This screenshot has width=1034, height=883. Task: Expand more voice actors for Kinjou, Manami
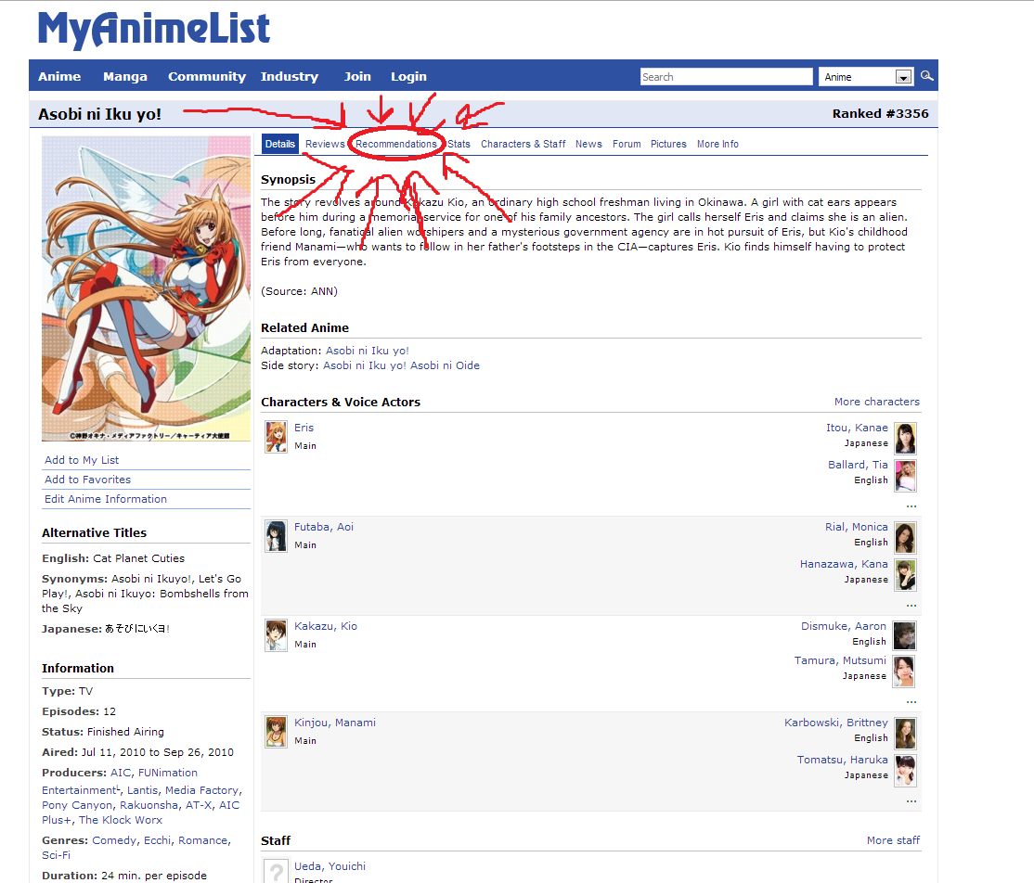(x=911, y=800)
